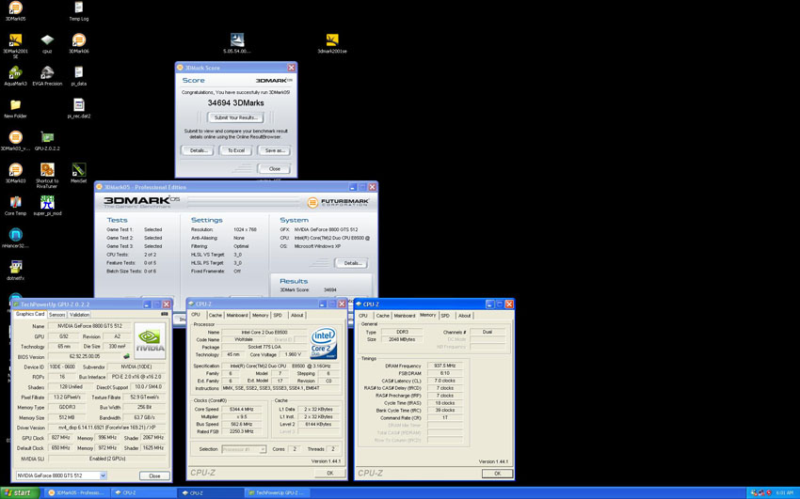Click the system tray clock
The height and width of the screenshot is (499, 800).
785,492
